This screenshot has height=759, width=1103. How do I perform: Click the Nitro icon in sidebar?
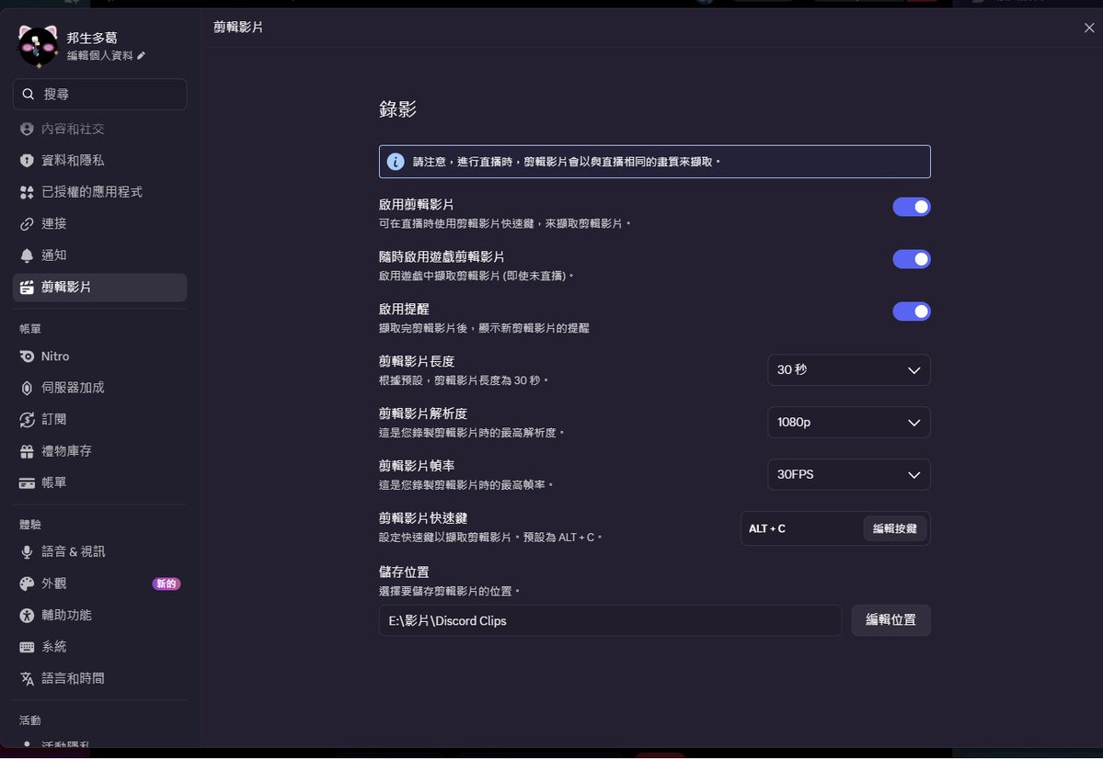pyautogui.click(x=27, y=357)
